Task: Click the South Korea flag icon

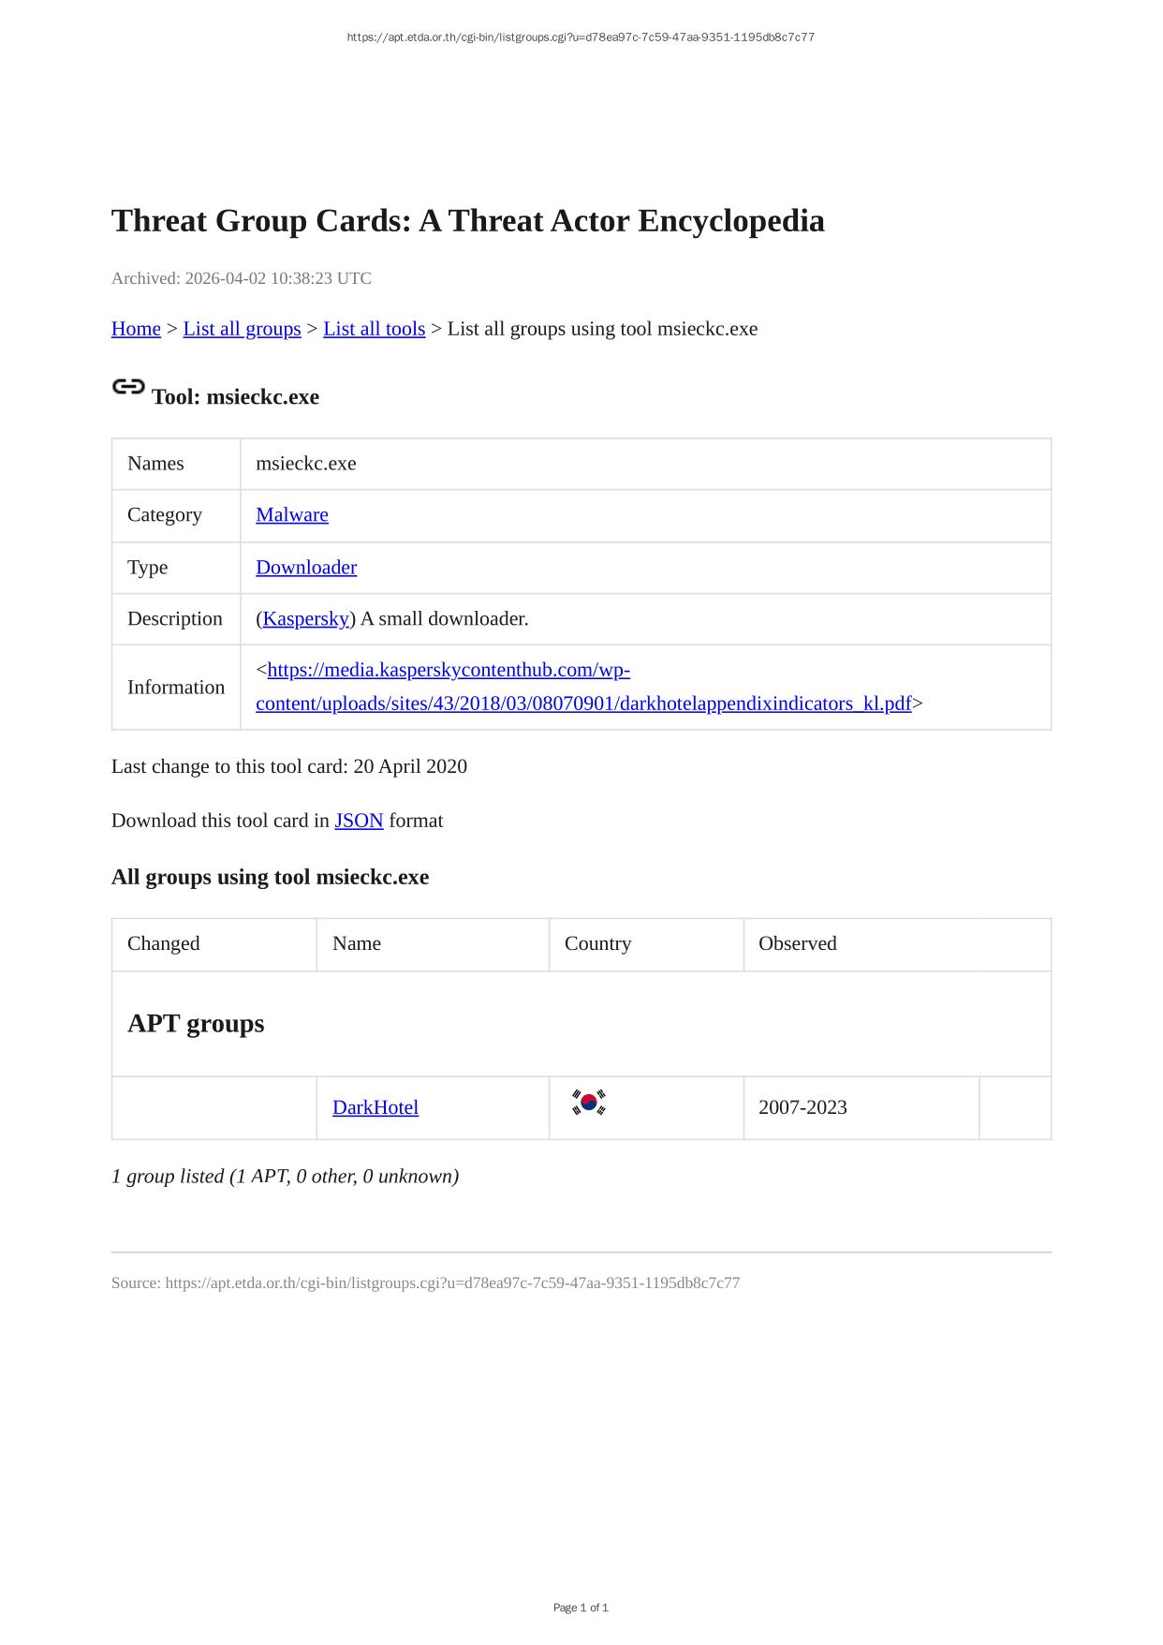Action: 588,1103
